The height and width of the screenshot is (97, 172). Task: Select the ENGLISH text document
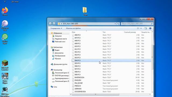coord(78,80)
